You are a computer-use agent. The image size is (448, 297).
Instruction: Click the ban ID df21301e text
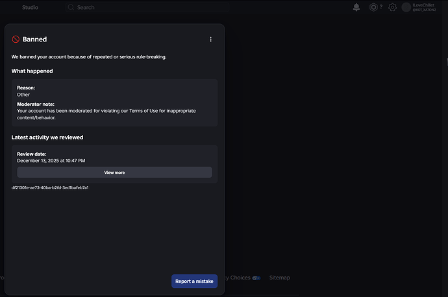[50, 187]
